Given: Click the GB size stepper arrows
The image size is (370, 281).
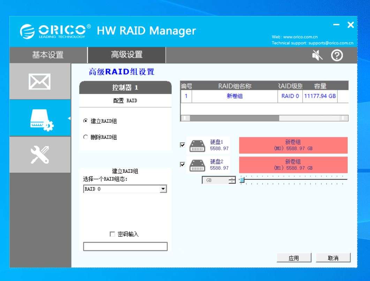Looking at the screenshot, I should click(232, 180).
